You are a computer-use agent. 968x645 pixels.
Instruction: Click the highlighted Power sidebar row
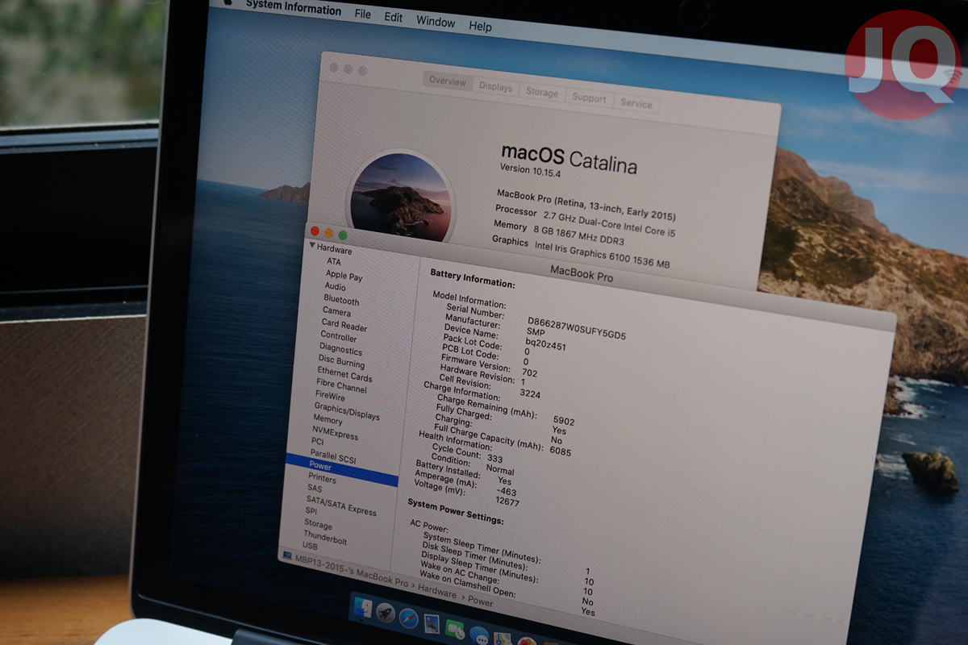pos(342,468)
